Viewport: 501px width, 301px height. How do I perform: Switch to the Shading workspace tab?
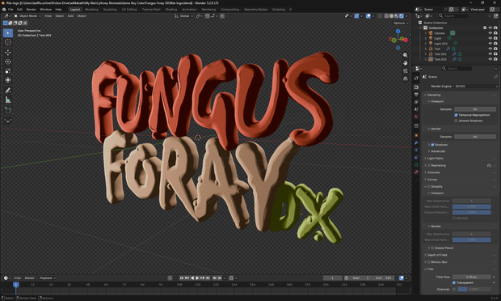point(171,9)
